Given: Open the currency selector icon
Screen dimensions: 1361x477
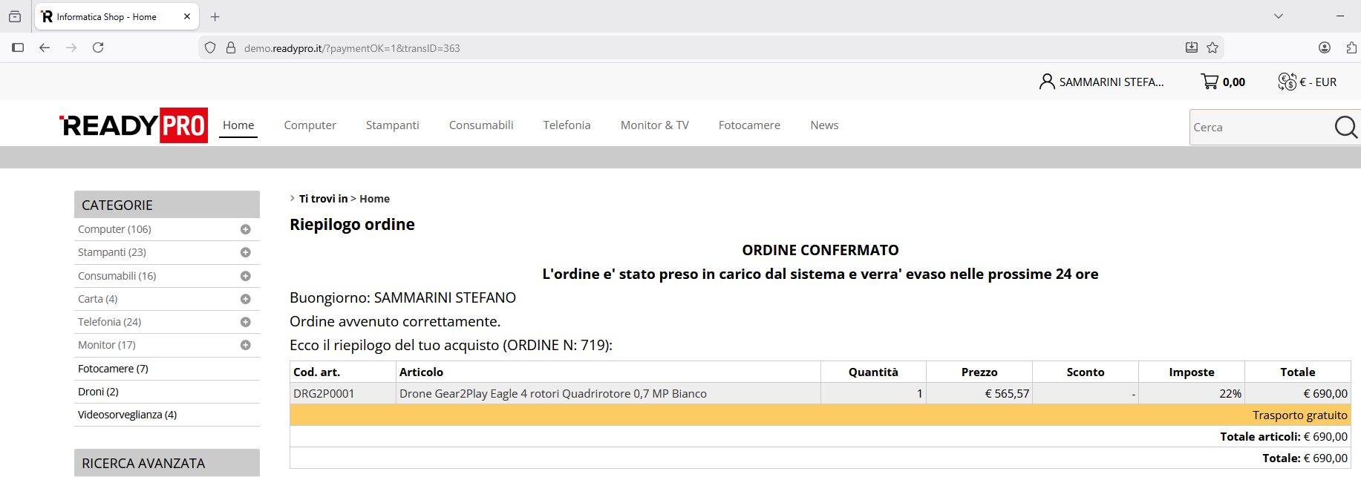Looking at the screenshot, I should tap(1287, 82).
